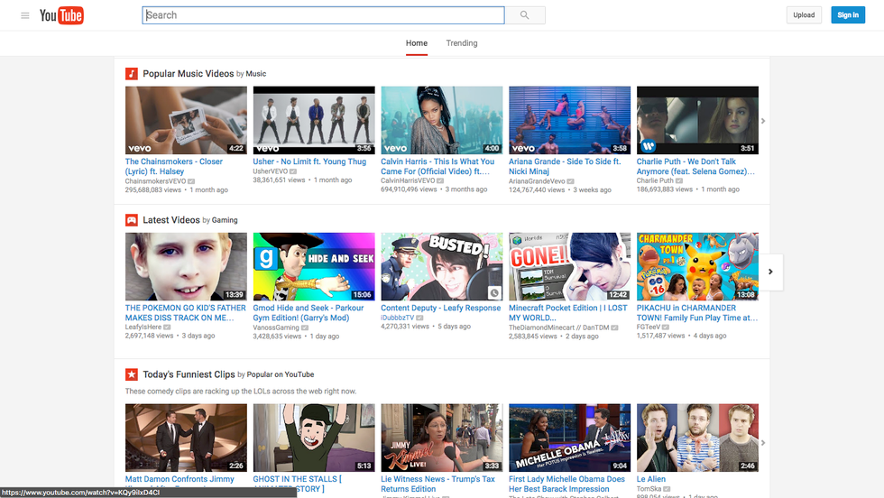Open the Michelle Obama impression video thumbnail

click(569, 438)
